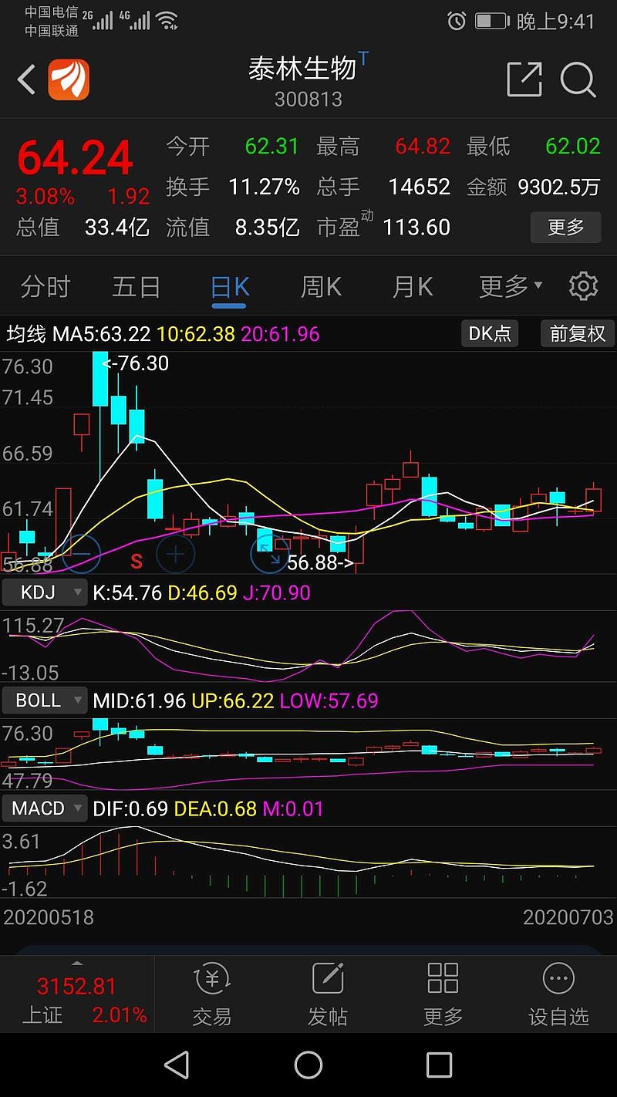
Task: Tap the zoom-out minus icon on chart
Action: coord(80,554)
